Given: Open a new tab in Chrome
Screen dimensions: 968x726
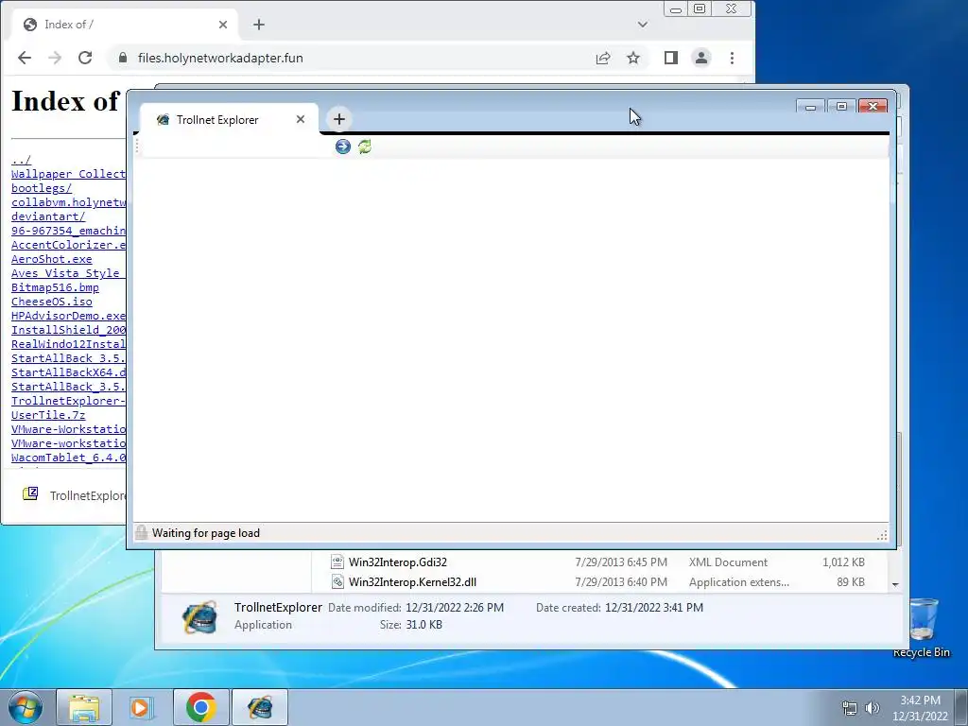Looking at the screenshot, I should pyautogui.click(x=259, y=25).
